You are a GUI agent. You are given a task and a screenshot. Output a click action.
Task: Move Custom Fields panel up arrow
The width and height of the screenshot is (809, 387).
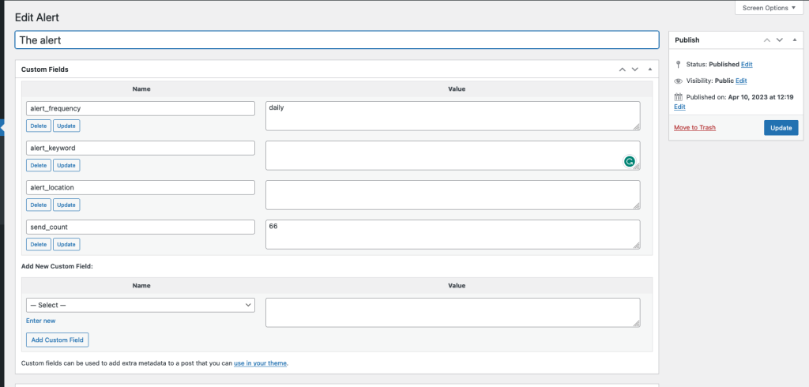623,70
